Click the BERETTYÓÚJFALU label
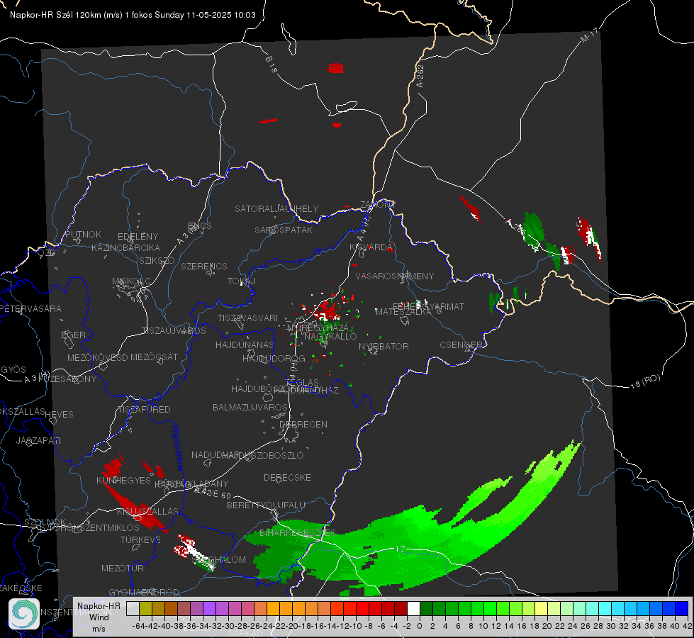This screenshot has width=694, height=638. pyautogui.click(x=266, y=505)
